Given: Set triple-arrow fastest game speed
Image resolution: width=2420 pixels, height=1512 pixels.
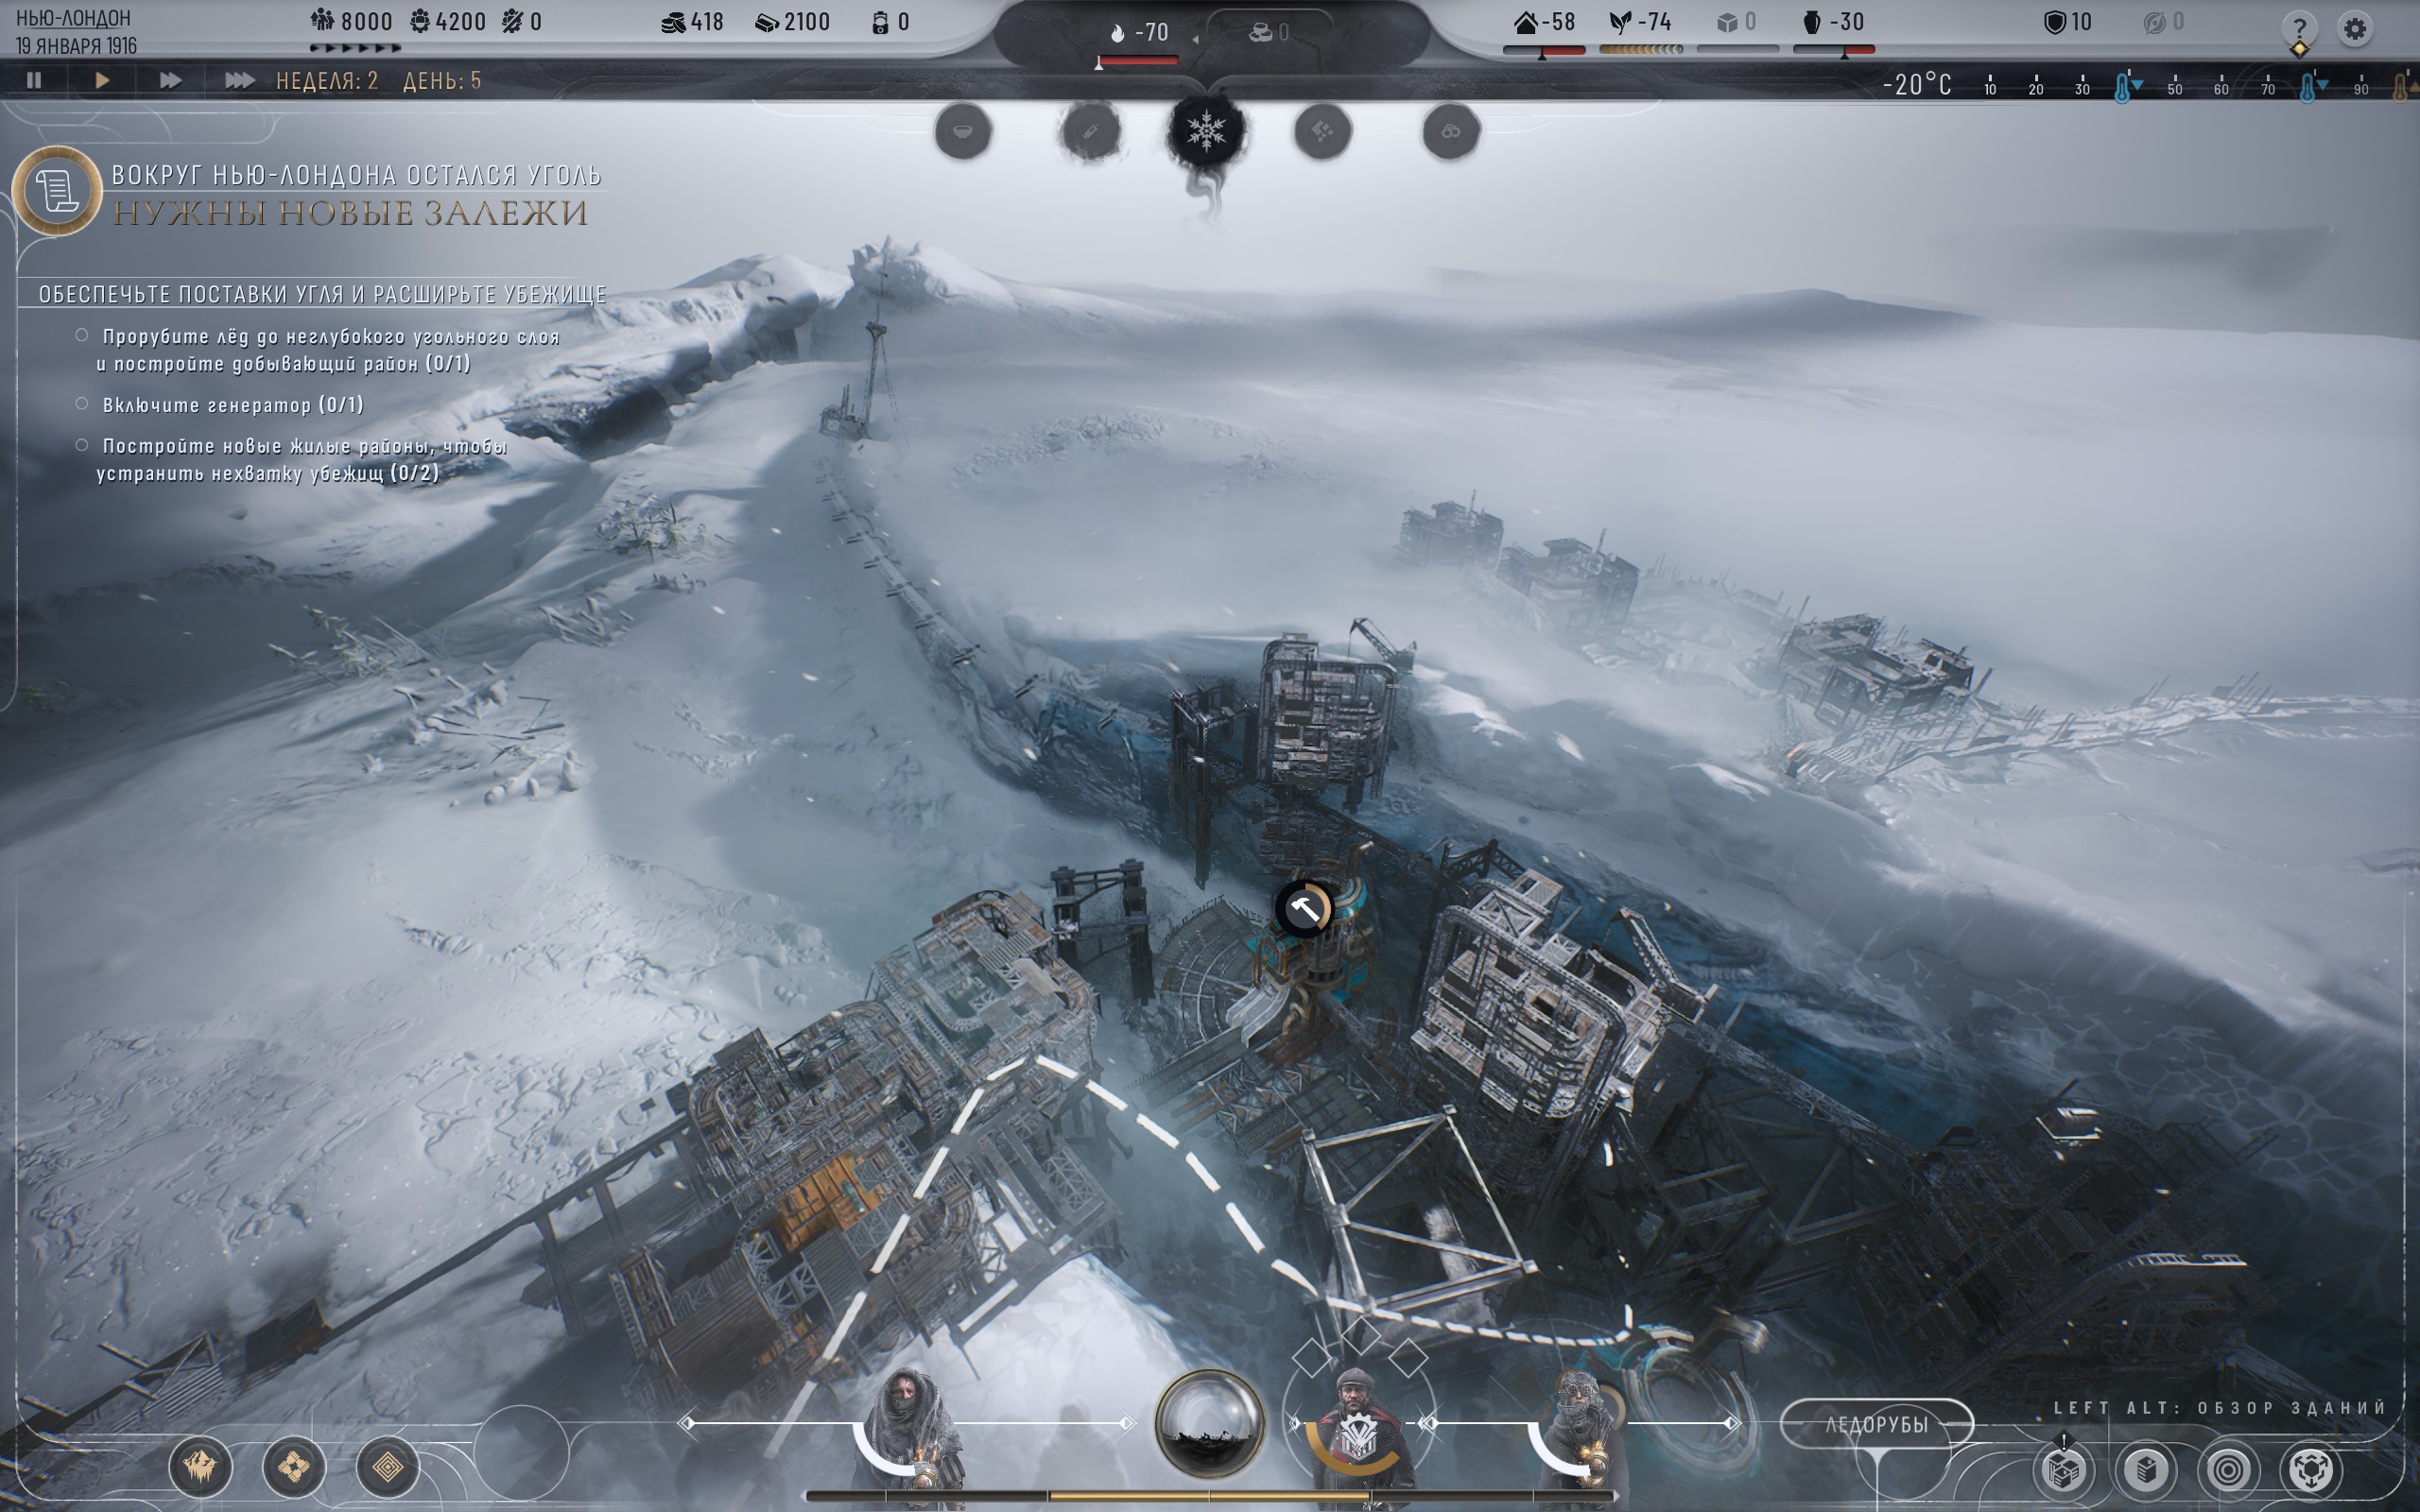Looking at the screenshot, I should click(x=239, y=80).
